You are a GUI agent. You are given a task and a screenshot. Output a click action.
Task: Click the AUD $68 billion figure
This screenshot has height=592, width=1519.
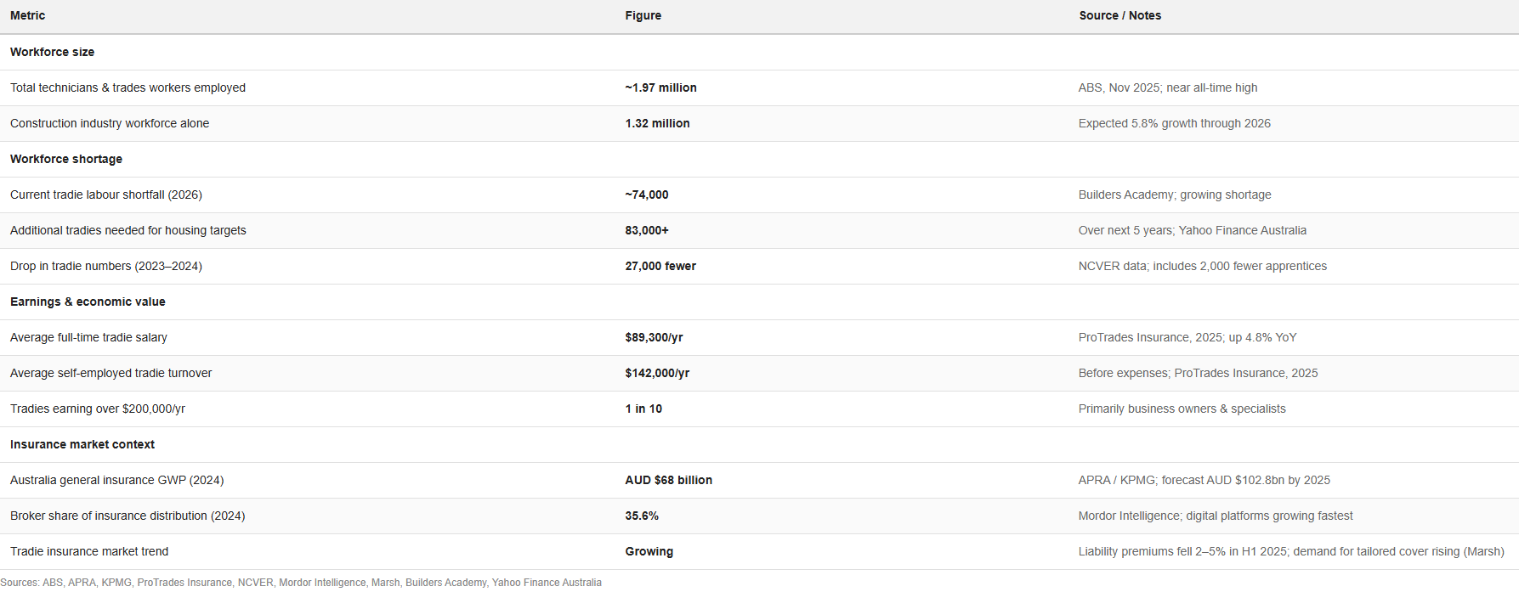668,480
